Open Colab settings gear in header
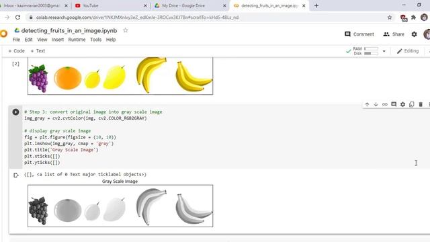Image resolution: width=430 pixels, height=242 pixels. coord(414,34)
